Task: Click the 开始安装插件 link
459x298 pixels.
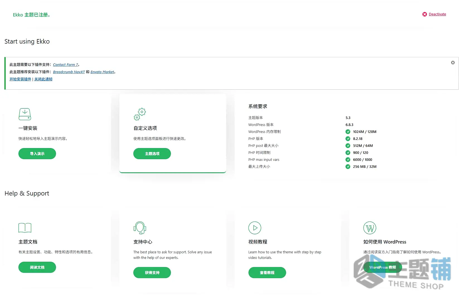Action: tap(20, 79)
